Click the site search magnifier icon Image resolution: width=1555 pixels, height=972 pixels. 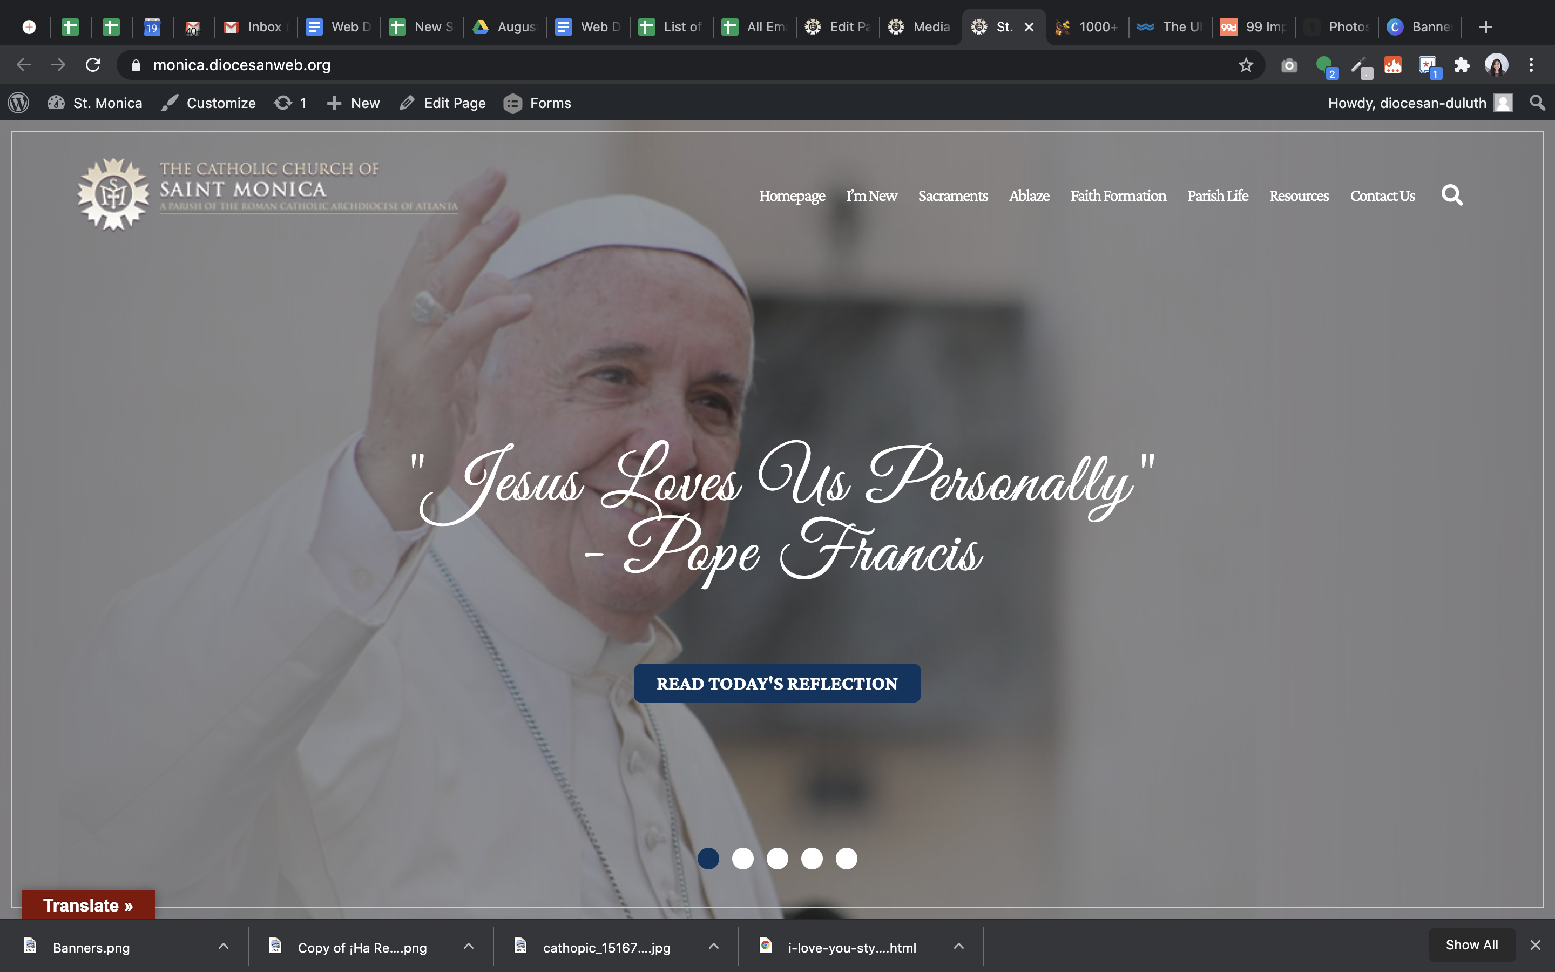(1451, 195)
